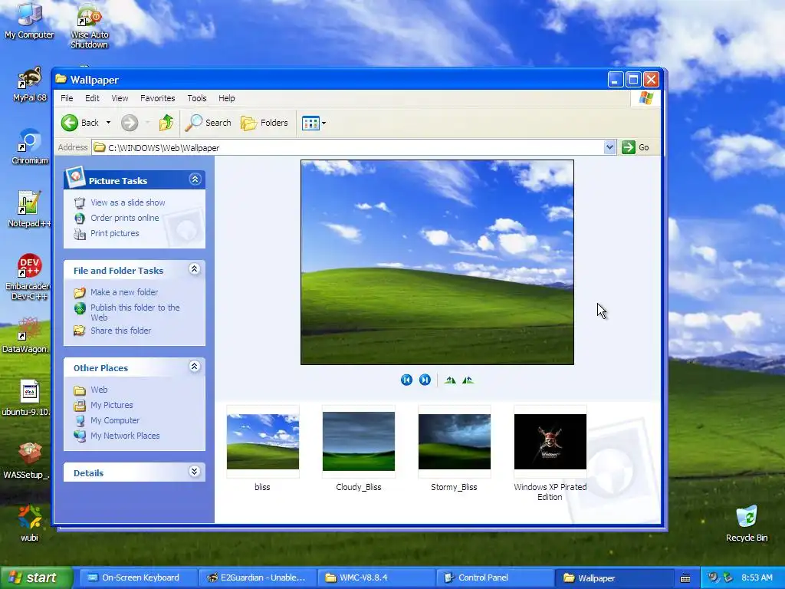
Task: Toggle the Folders pane button
Action: [x=264, y=123]
